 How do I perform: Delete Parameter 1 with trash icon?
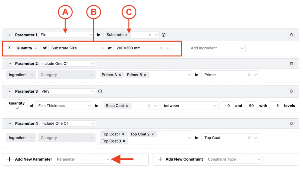[x=291, y=35]
